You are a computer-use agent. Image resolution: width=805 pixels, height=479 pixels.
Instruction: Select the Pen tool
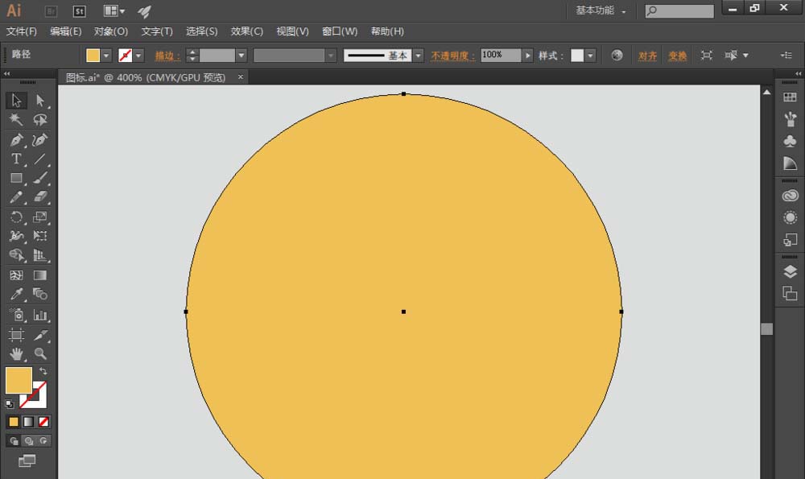point(16,139)
